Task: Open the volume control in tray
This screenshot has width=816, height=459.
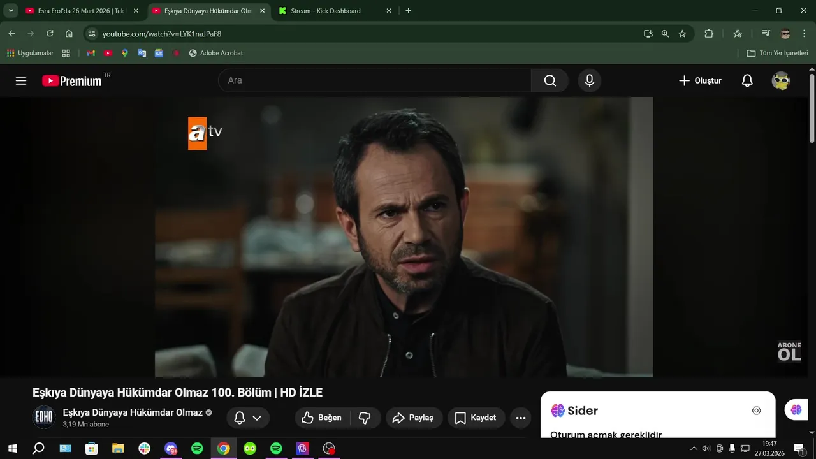Action: (x=706, y=449)
